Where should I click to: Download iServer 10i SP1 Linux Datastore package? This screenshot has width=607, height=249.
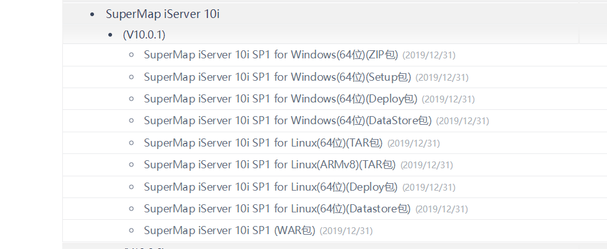pos(277,209)
